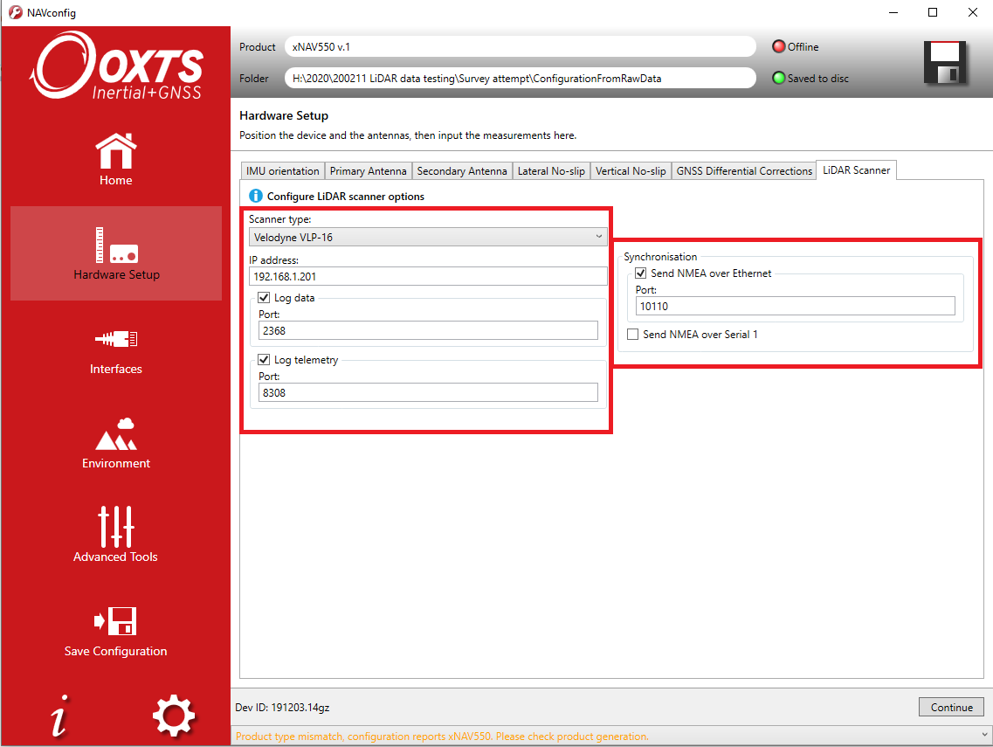Click the Hardware Setup heading
993x747 pixels.
[x=284, y=115]
